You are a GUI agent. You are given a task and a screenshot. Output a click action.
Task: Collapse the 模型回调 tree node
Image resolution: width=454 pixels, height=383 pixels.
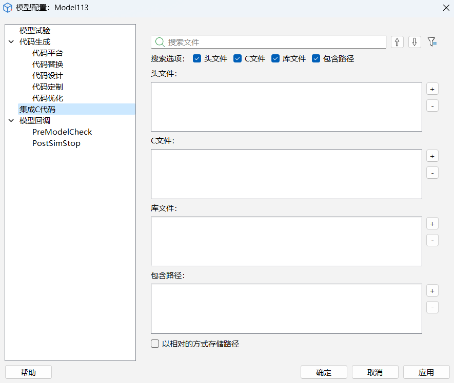point(11,121)
